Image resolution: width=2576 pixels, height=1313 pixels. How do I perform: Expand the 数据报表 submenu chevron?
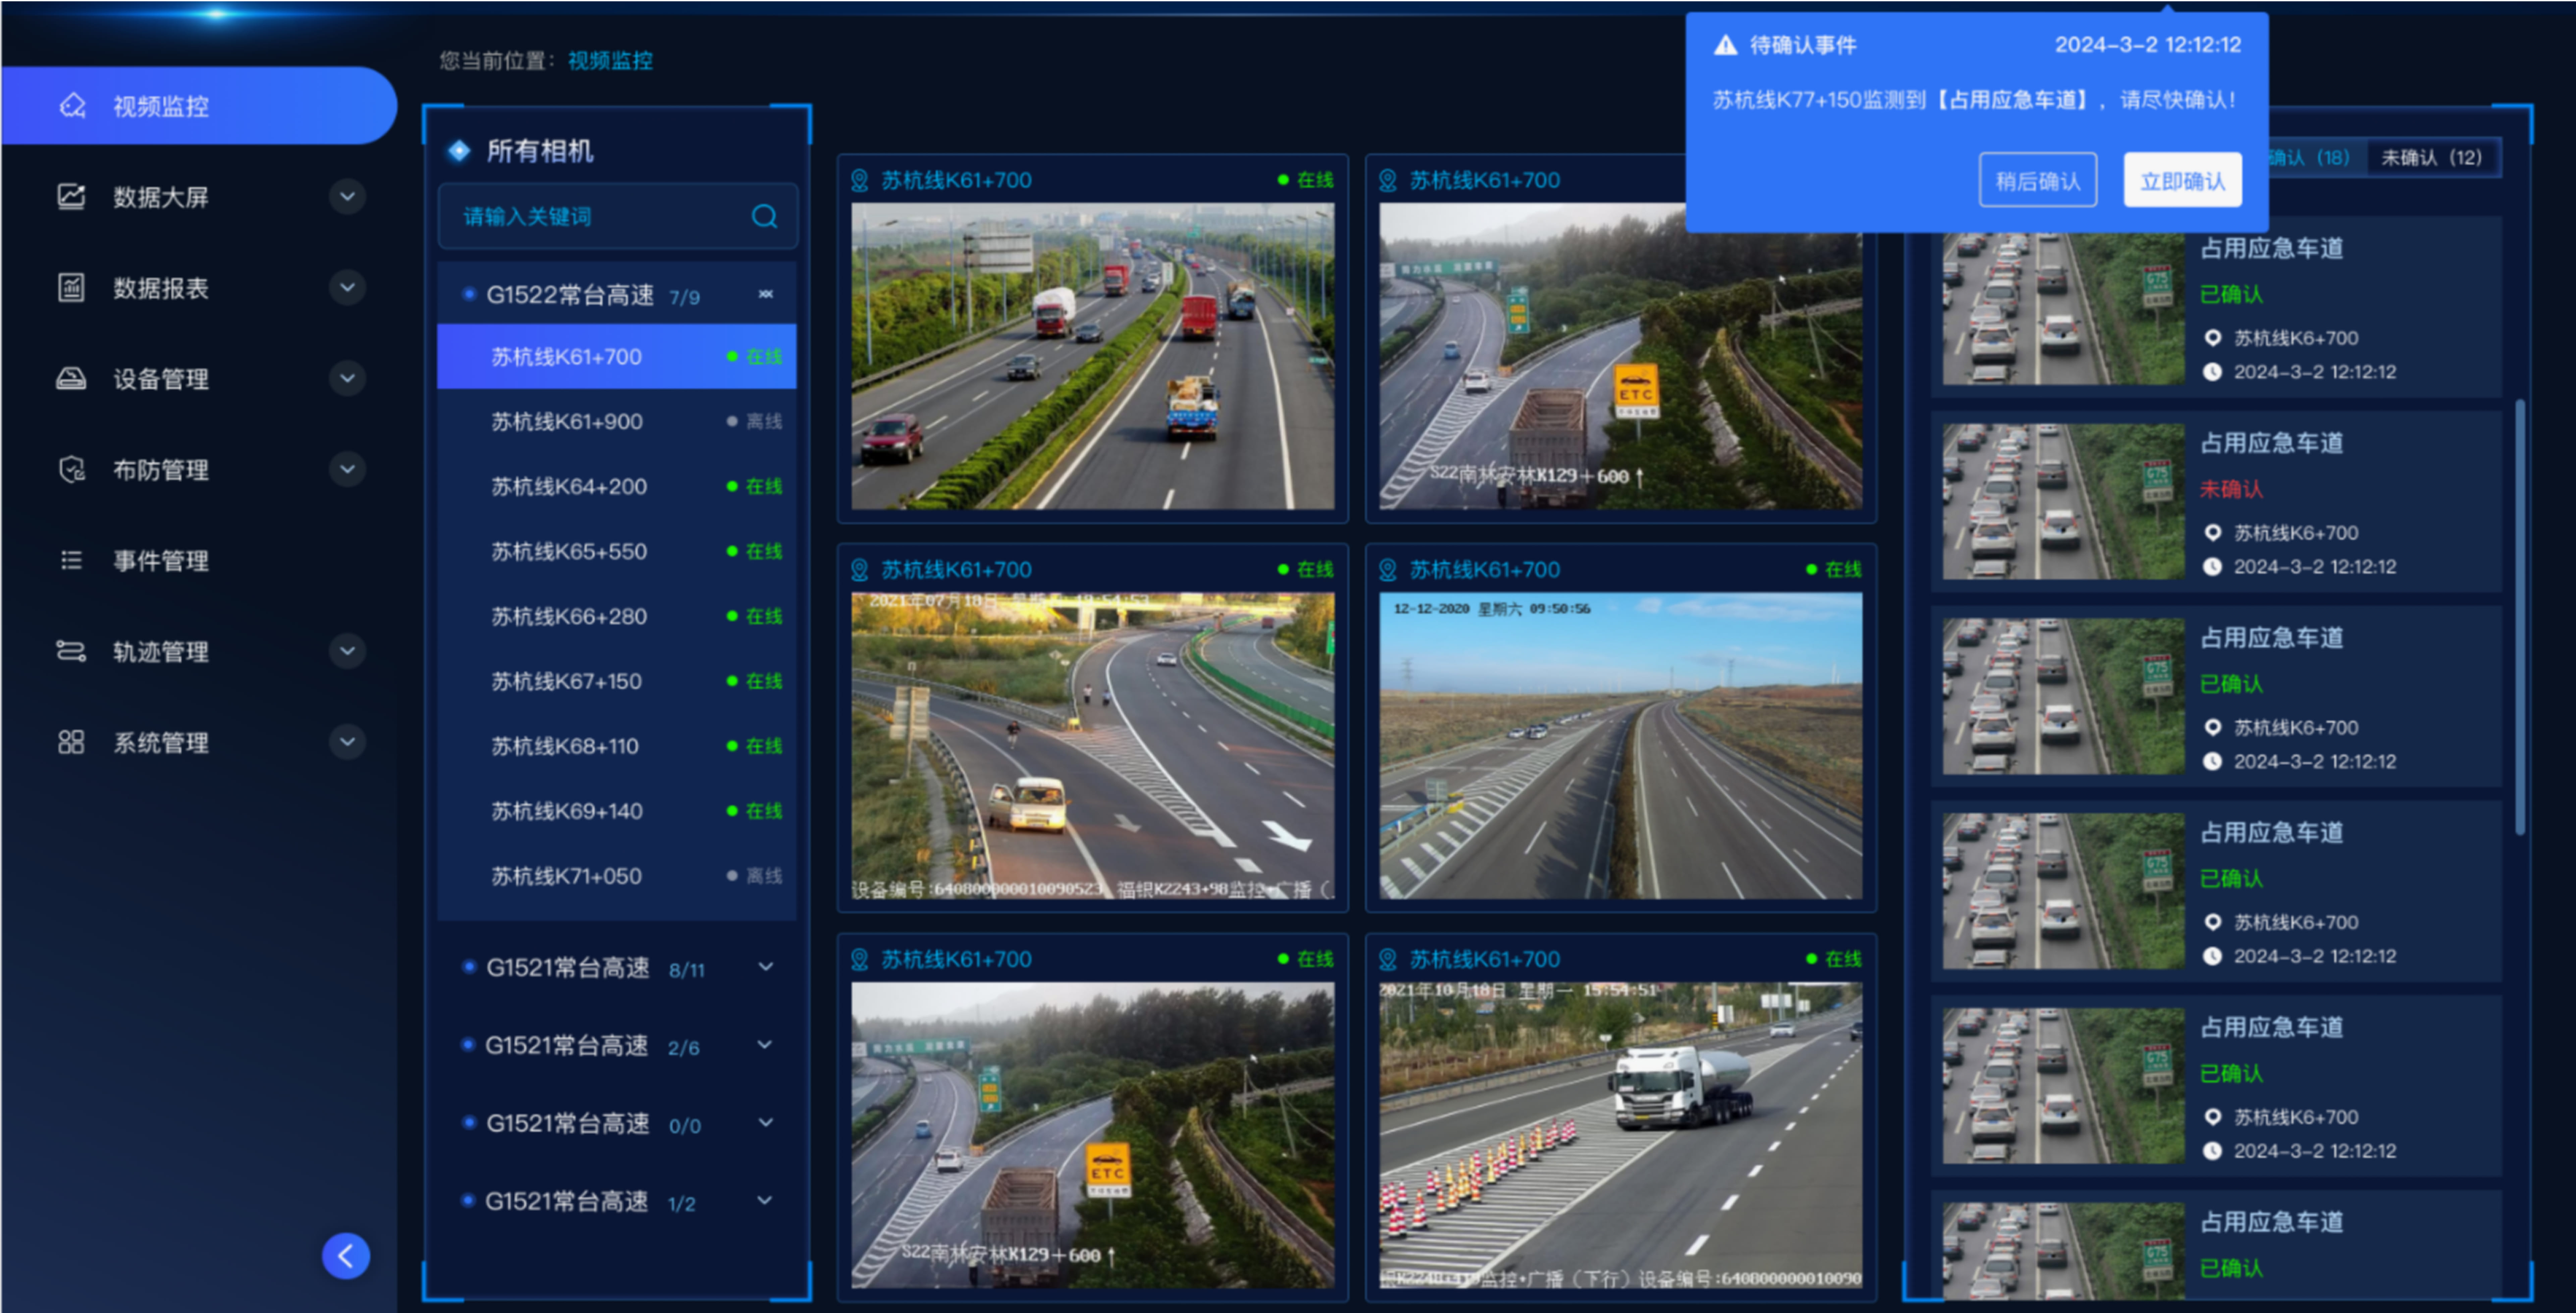pos(347,288)
